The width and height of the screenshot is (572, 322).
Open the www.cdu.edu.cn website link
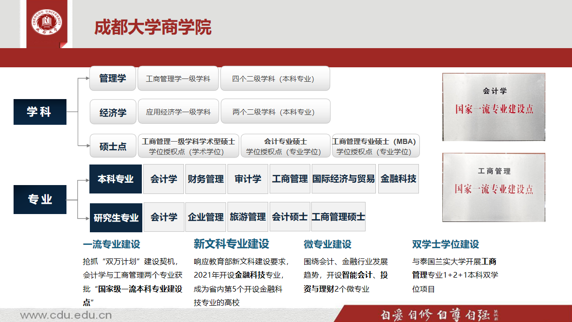[x=66, y=315]
